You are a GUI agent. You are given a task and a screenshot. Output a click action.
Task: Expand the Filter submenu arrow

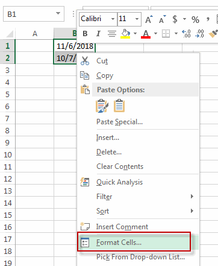(192, 196)
